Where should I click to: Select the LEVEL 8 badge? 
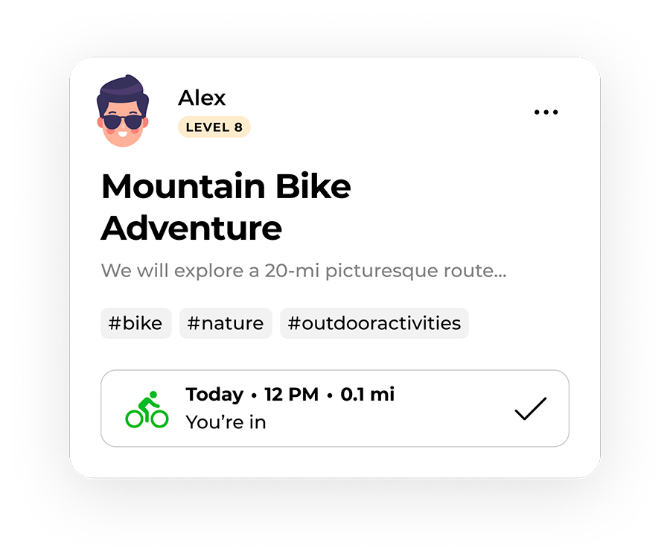click(x=214, y=127)
